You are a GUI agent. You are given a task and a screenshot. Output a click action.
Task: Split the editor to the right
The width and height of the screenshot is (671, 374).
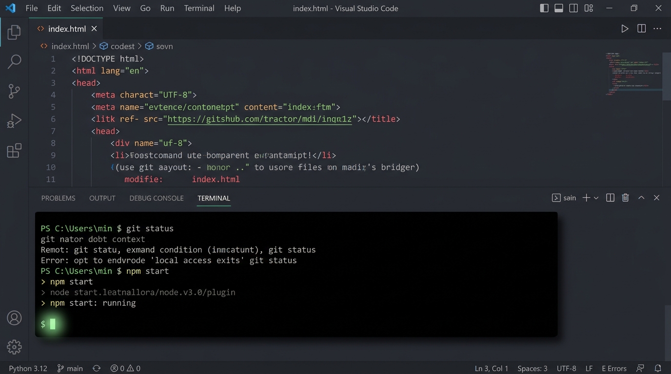coord(642,29)
